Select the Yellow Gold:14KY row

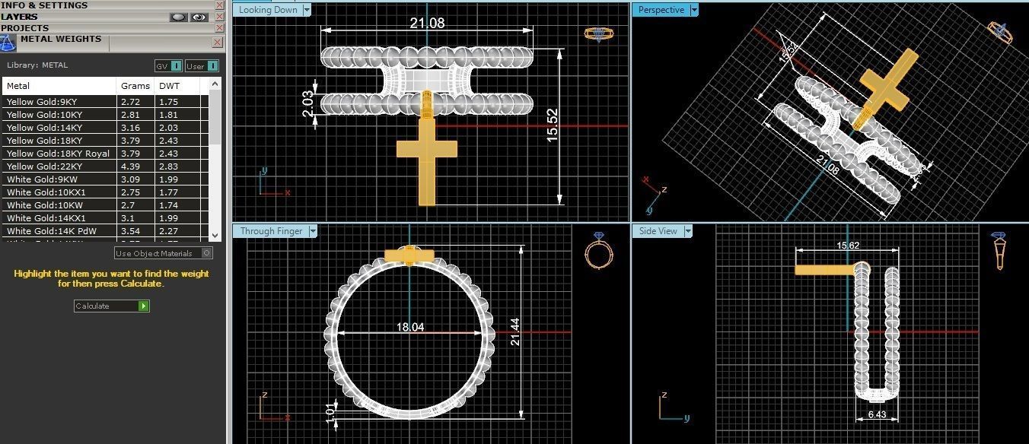[x=105, y=127]
